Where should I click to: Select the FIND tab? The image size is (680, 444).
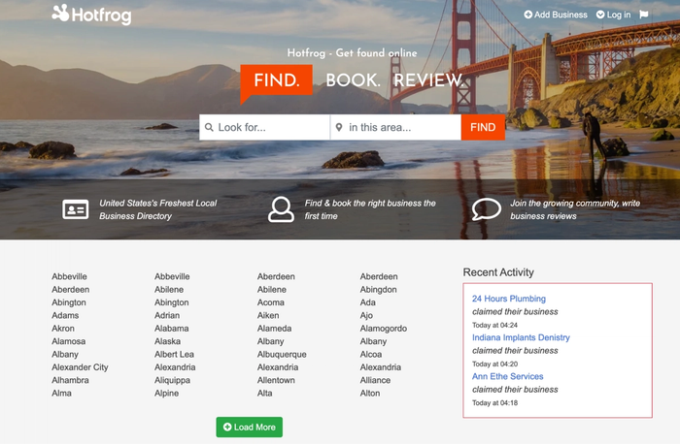point(276,80)
